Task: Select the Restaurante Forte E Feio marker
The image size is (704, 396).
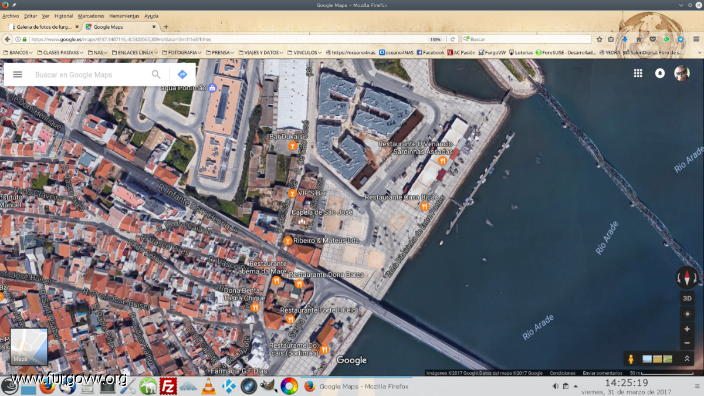Action: pos(290,319)
